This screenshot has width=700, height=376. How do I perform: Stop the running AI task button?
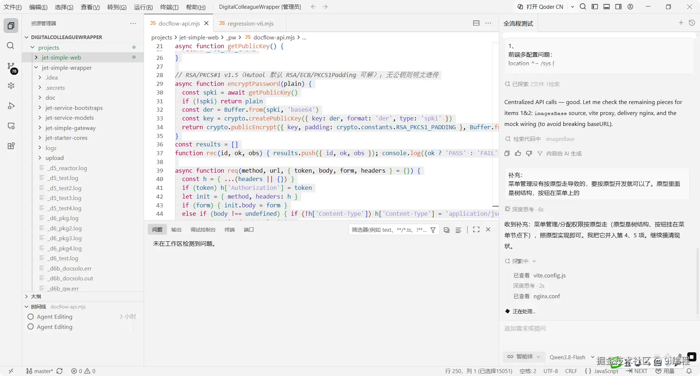tap(692, 357)
